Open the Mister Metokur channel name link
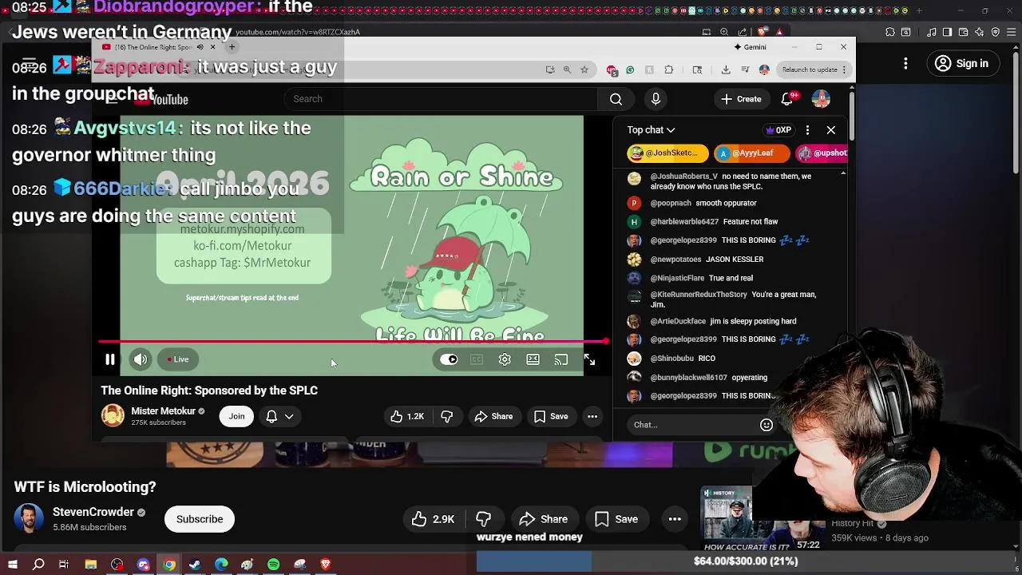Screen dimensions: 1022x575 [163, 410]
